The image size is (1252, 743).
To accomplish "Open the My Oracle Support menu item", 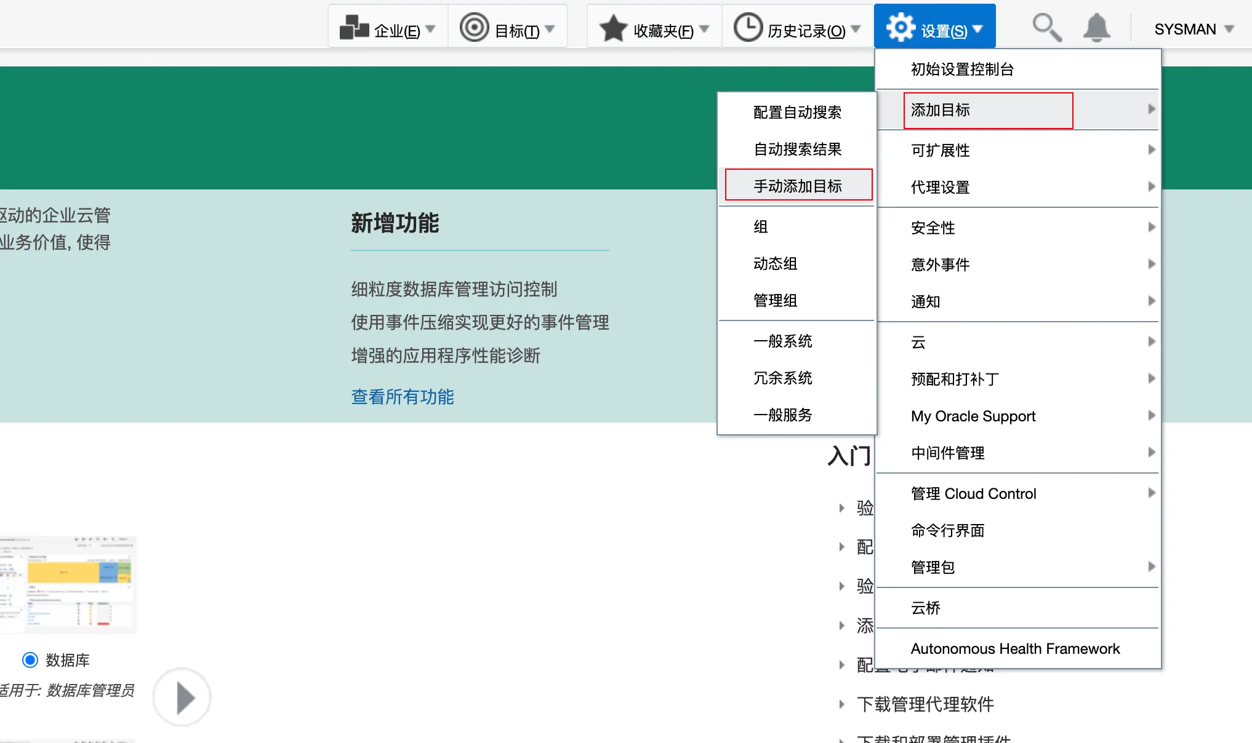I will (973, 416).
